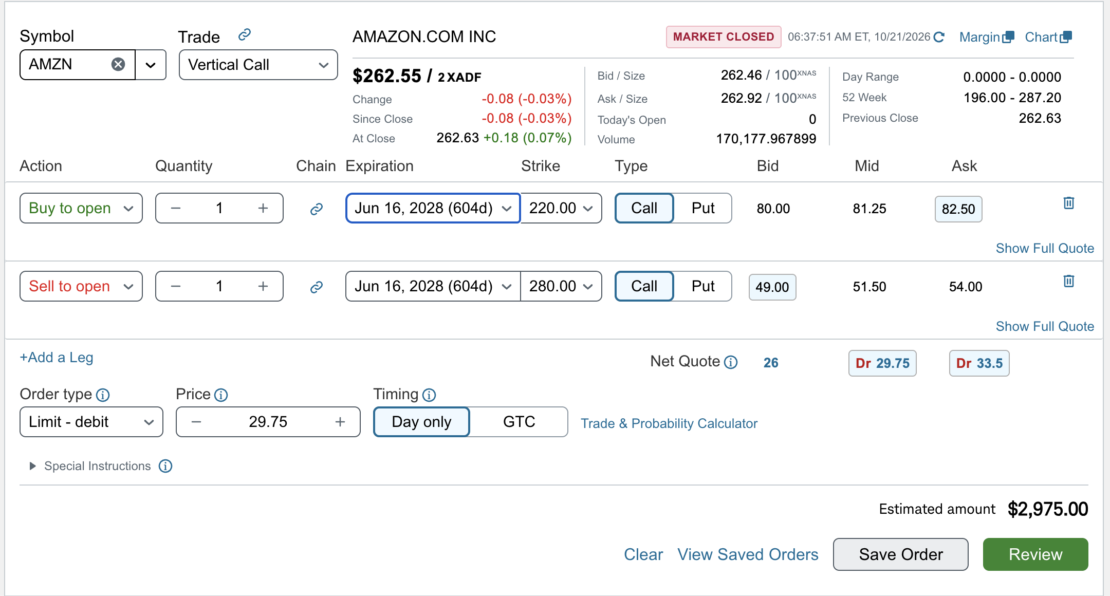Set timing to Day only
This screenshot has height=596, width=1110.
tap(421, 422)
